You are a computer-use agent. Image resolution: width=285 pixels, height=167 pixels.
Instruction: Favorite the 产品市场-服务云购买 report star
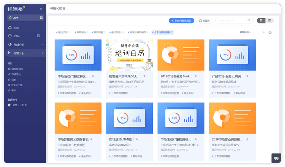(x=247, y=76)
